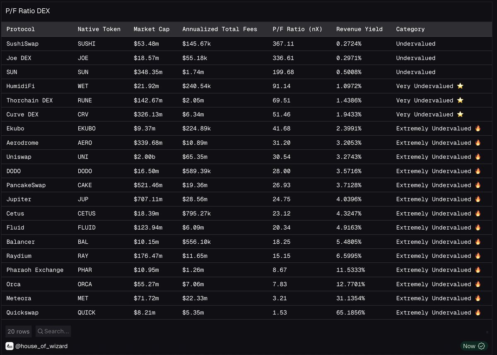Select the Raydium protocol cell
This screenshot has height=355, width=497.
pos(19,256)
